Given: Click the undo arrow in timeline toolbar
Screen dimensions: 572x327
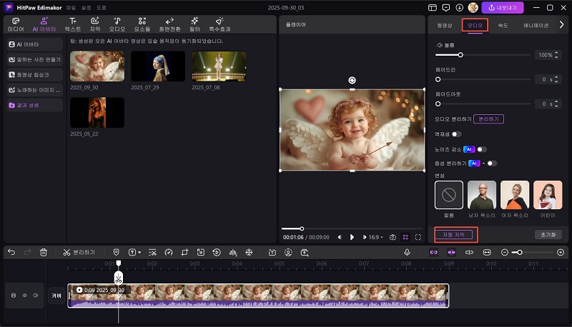Looking at the screenshot, I should point(11,252).
